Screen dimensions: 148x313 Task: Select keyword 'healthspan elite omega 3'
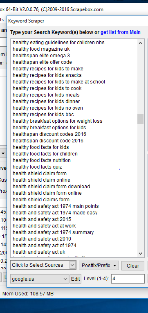(41, 56)
